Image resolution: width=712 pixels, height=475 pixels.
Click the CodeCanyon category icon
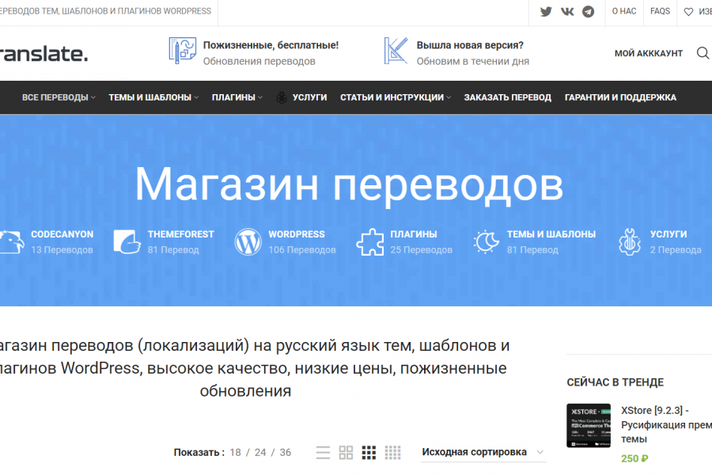coord(11,241)
